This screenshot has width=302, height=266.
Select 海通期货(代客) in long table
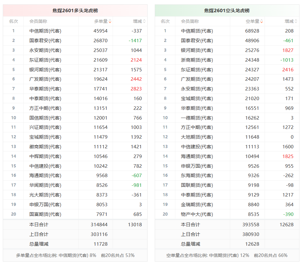point(45,175)
